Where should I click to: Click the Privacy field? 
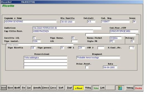[x=132, y=41]
